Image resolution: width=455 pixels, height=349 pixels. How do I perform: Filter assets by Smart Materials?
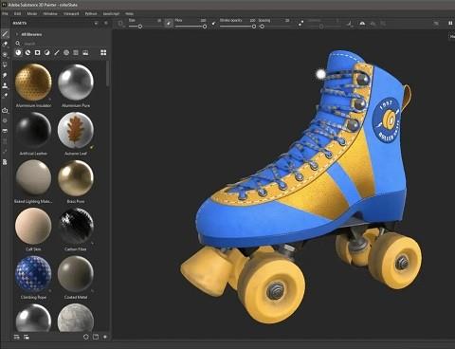tap(27, 52)
